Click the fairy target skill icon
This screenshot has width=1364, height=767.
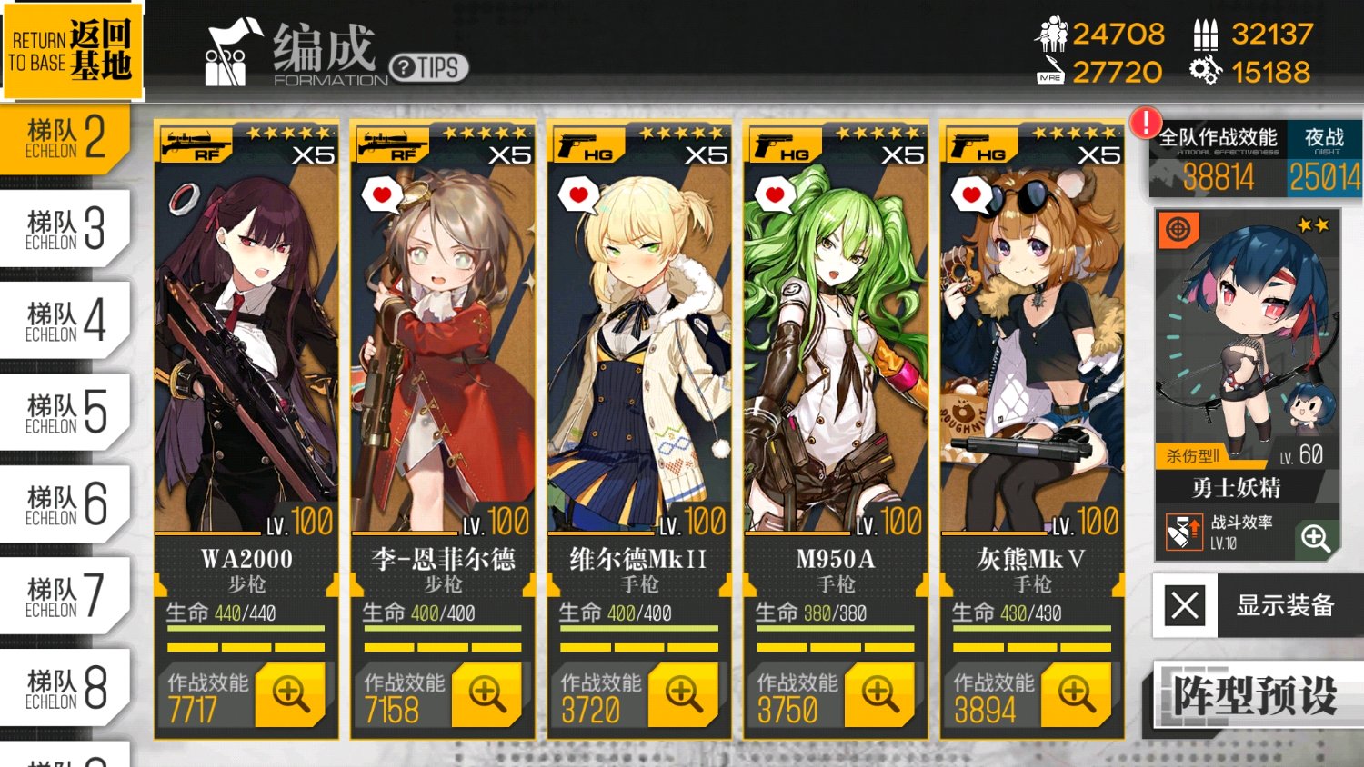click(1178, 230)
